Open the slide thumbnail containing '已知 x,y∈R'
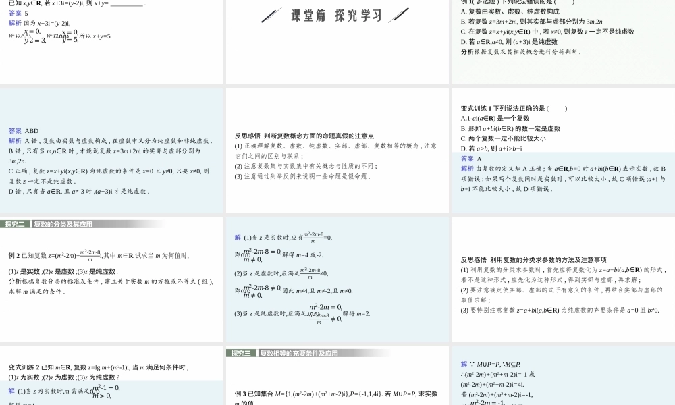This screenshot has height=405, width=675. coord(111,42)
